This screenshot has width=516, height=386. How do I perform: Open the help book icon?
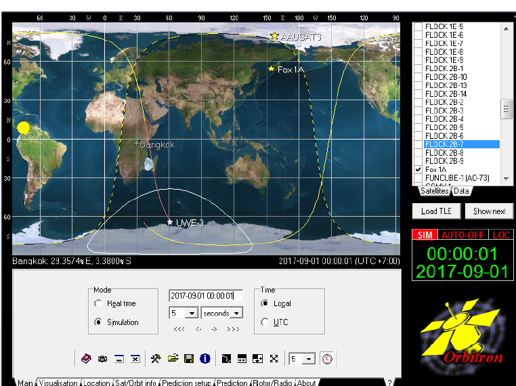(86, 358)
